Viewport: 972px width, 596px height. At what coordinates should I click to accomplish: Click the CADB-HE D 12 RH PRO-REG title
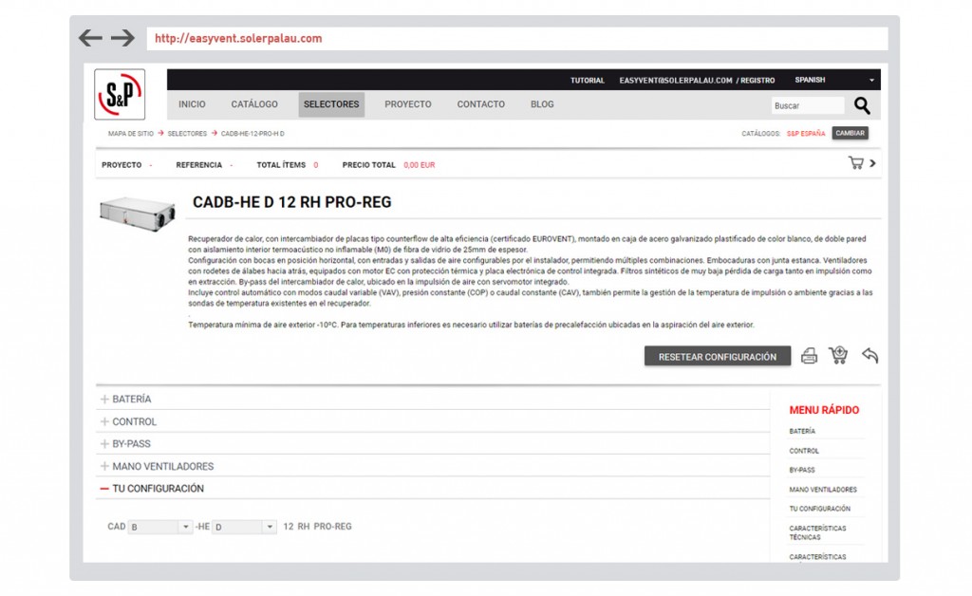[x=292, y=202]
